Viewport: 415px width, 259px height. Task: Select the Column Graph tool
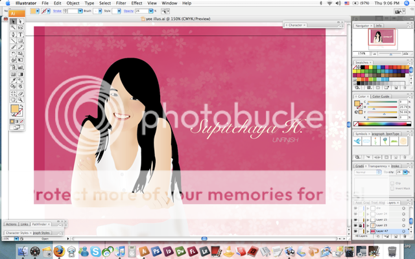20,67
